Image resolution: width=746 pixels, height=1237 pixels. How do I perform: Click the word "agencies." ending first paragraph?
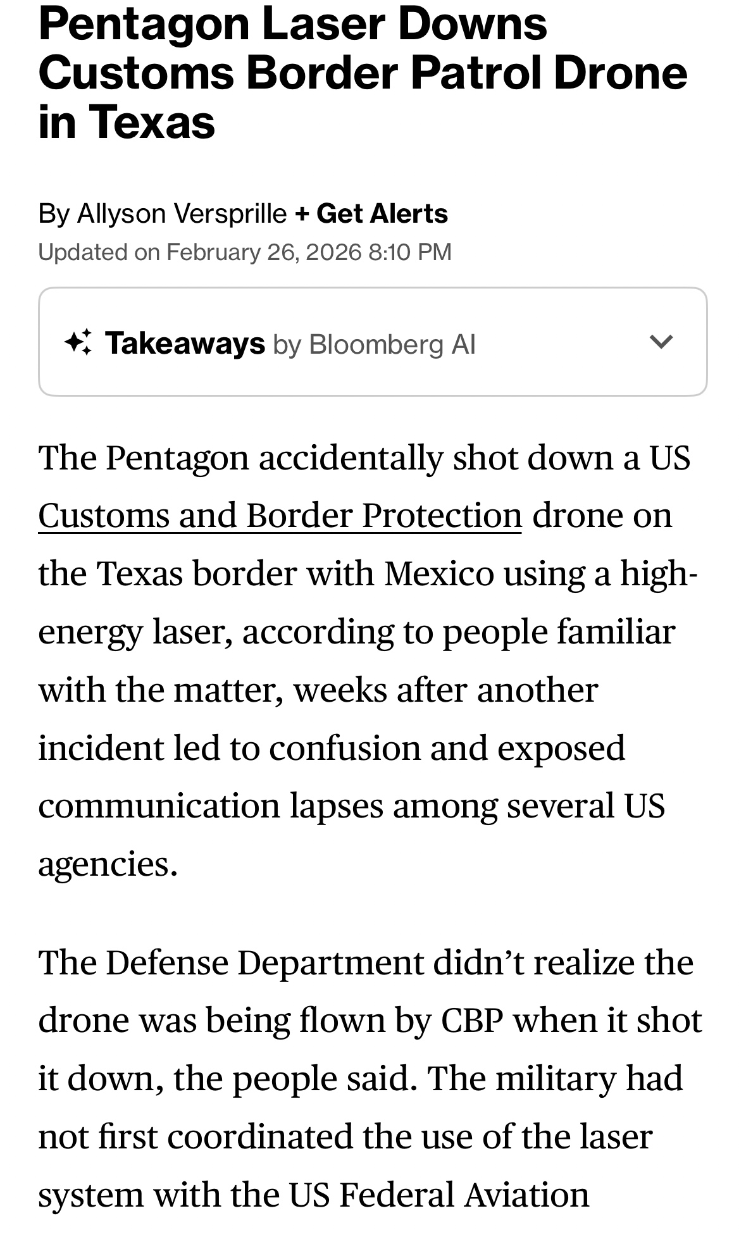(108, 863)
